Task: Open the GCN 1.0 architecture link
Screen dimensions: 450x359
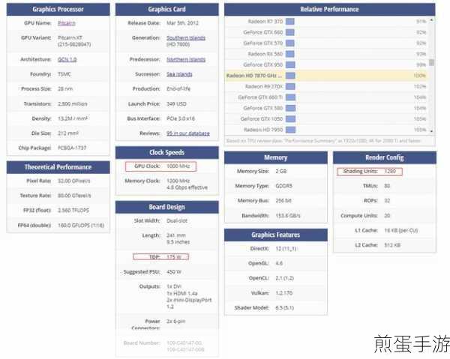Action: pos(67,59)
